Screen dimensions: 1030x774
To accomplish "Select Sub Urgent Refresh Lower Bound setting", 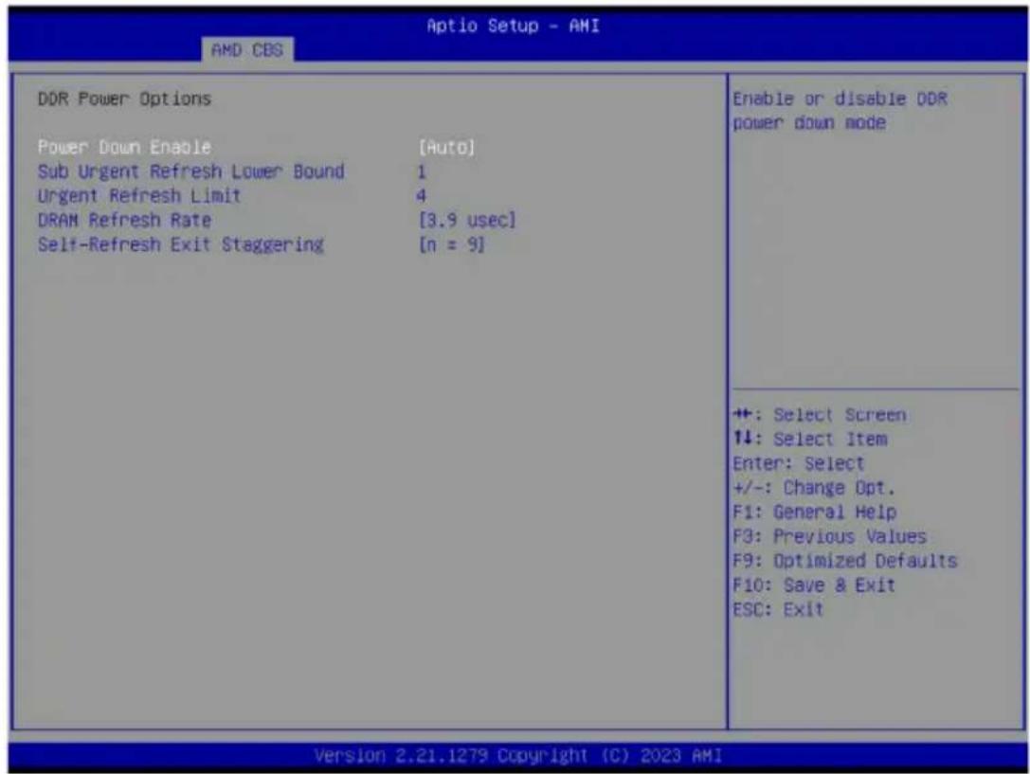I will [191, 171].
